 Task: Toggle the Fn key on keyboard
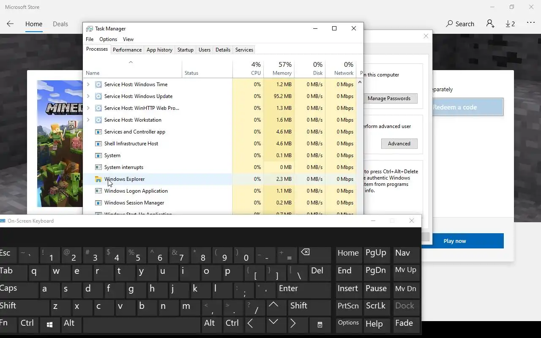click(8, 324)
